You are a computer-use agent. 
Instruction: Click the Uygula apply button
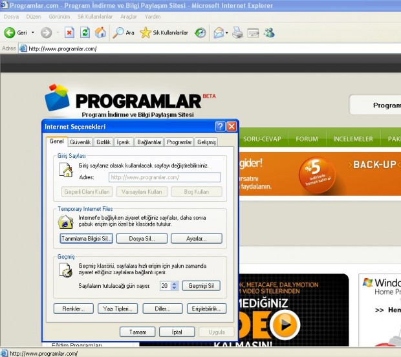pyautogui.click(x=217, y=332)
